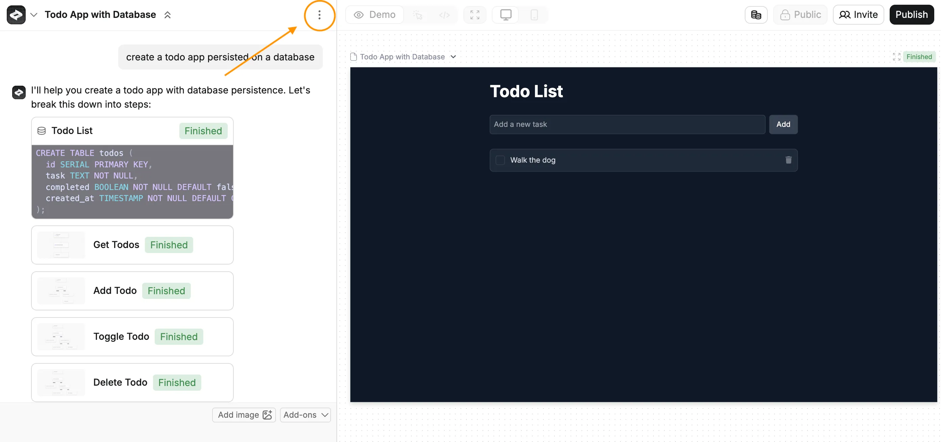Screen dimensions: 941x442
Task: Click the Invite button
Action: [858, 15]
